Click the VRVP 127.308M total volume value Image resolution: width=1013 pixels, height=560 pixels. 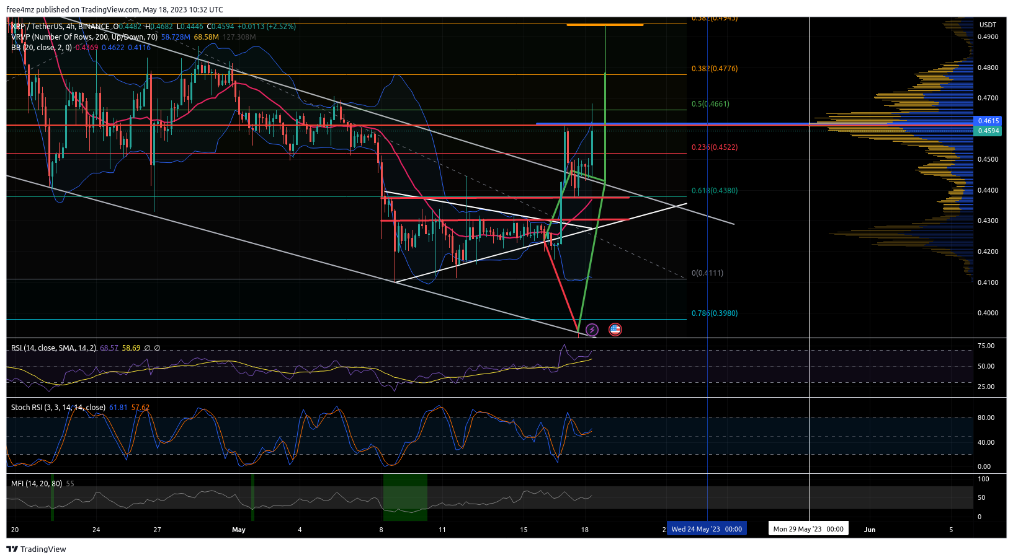point(239,37)
